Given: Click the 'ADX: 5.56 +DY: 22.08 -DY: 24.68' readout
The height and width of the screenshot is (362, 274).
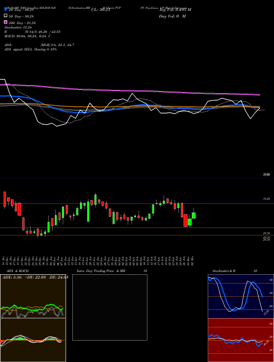Looking at the screenshot, I should point(35,278).
